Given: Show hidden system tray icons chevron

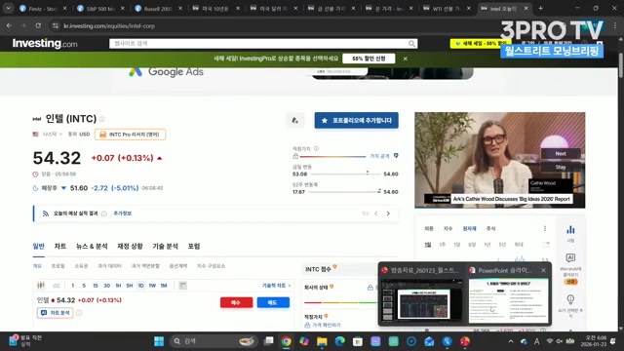Looking at the screenshot, I should pos(511,341).
